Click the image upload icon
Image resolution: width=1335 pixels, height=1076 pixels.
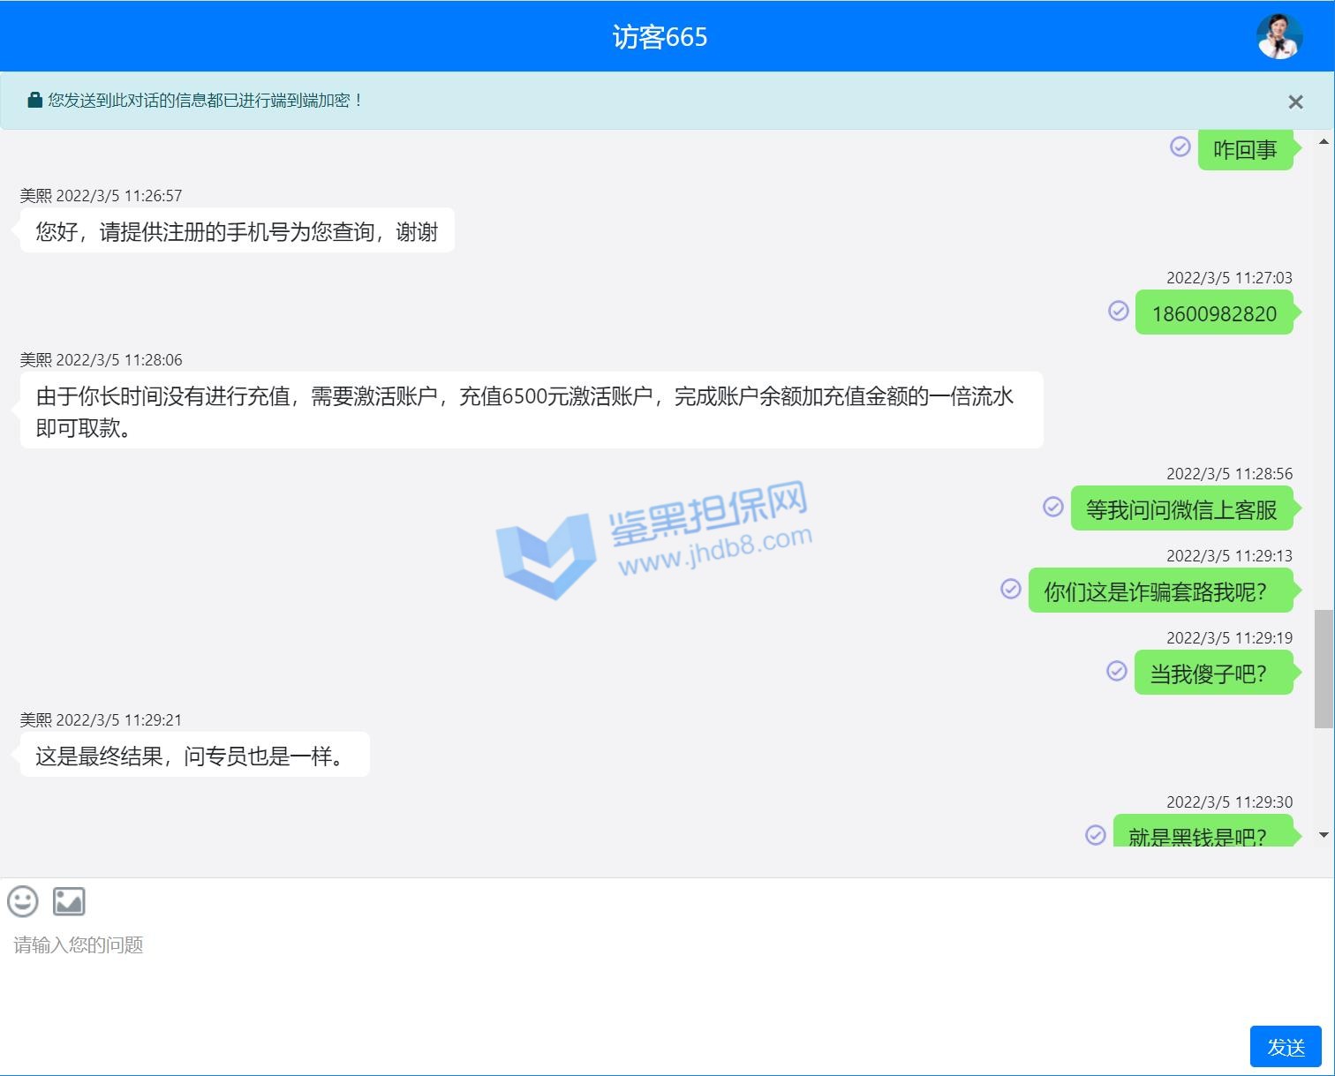click(x=69, y=901)
